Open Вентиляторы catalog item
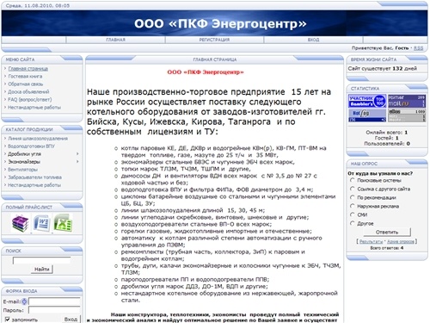 coord(22,170)
